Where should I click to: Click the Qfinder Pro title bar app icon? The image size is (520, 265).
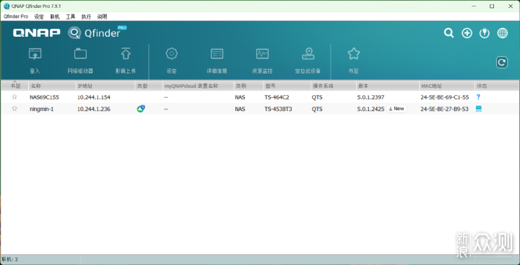click(6, 6)
